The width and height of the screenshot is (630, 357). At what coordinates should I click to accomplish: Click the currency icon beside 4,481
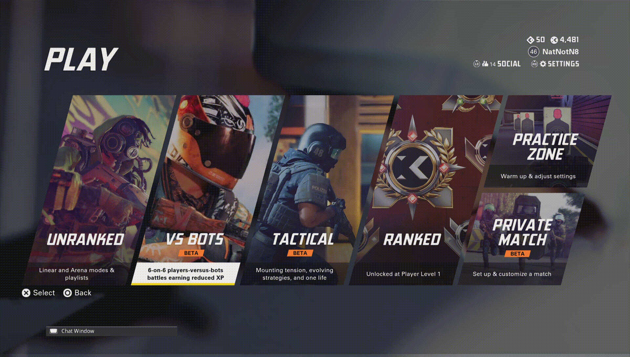coord(554,40)
